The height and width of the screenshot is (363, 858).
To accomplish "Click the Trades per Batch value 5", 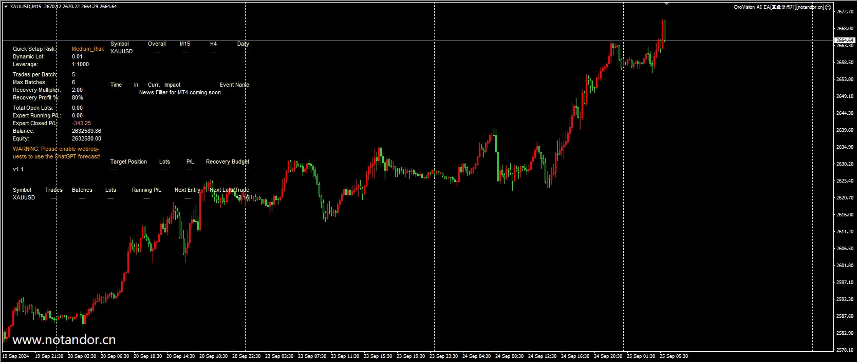I will 73,75.
